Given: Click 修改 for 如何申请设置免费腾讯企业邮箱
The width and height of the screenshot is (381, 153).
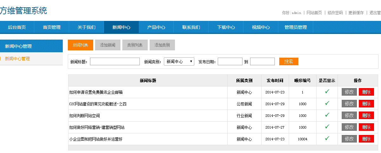Looking at the screenshot, I should point(349,92).
